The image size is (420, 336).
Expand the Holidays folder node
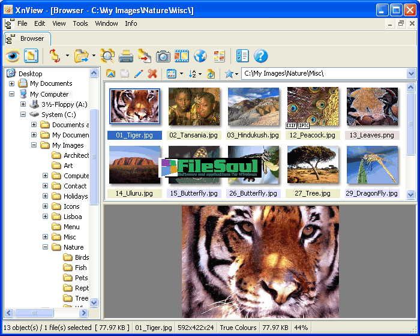point(46,196)
